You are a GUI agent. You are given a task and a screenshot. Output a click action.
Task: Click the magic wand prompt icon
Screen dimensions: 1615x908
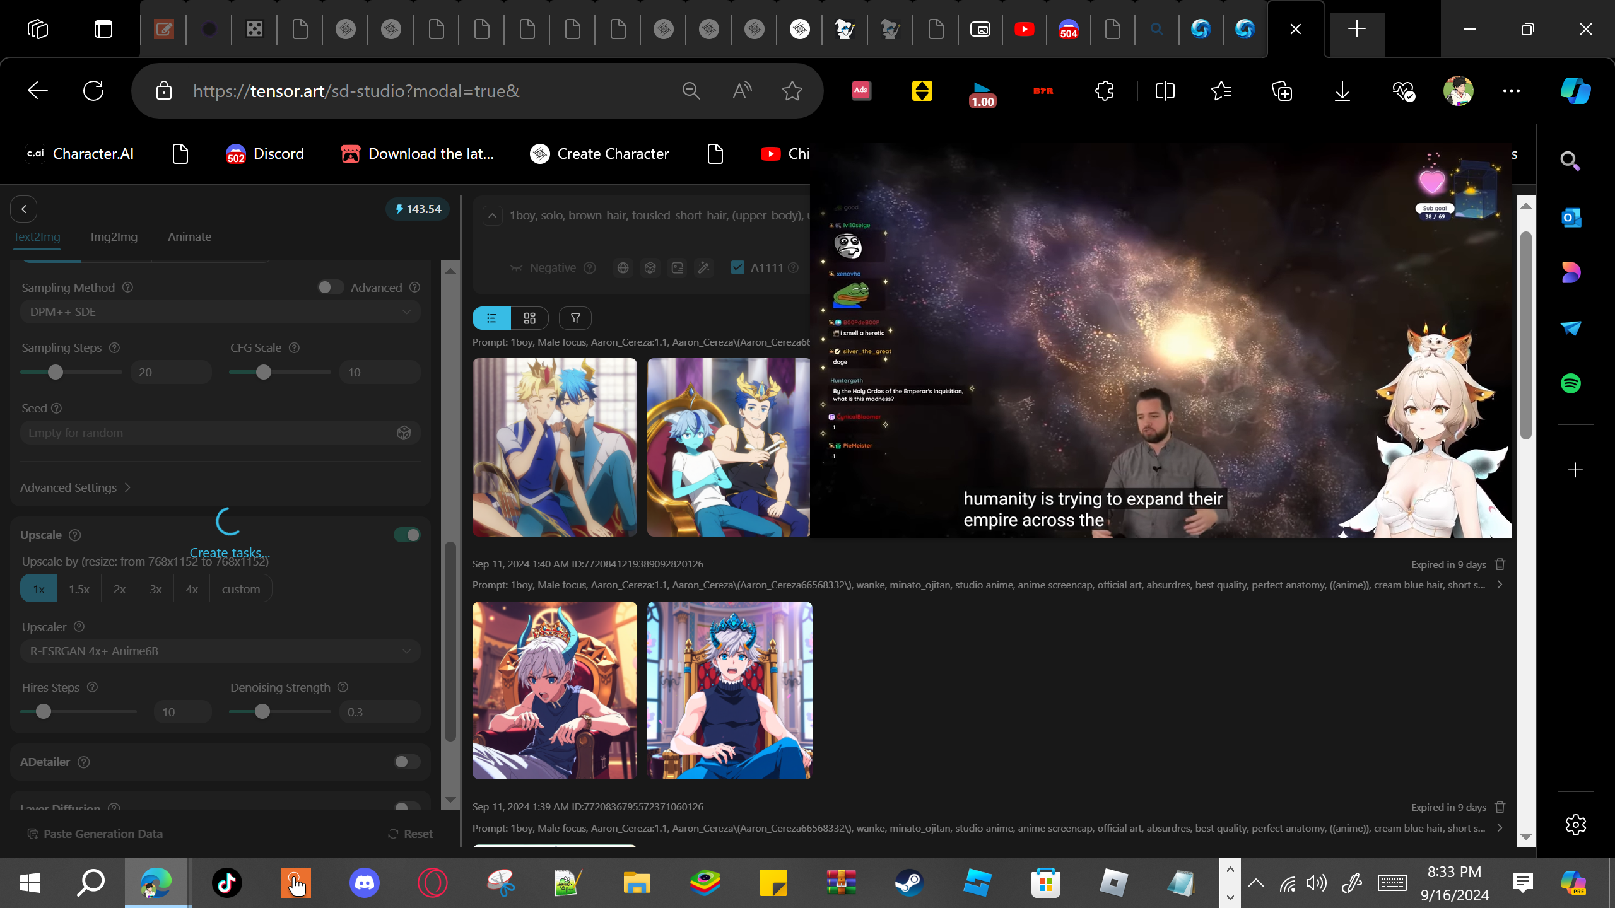[x=704, y=268]
